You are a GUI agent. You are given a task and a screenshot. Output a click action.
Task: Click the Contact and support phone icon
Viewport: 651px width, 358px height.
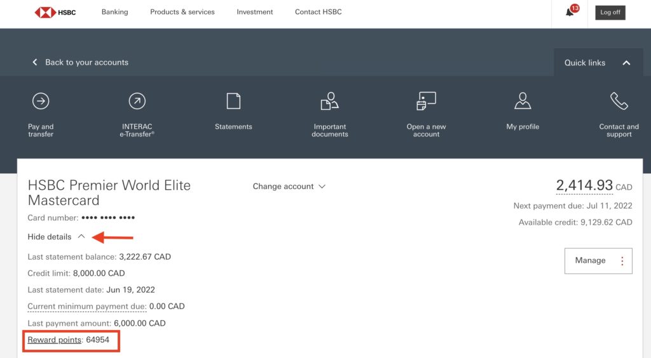pos(619,101)
